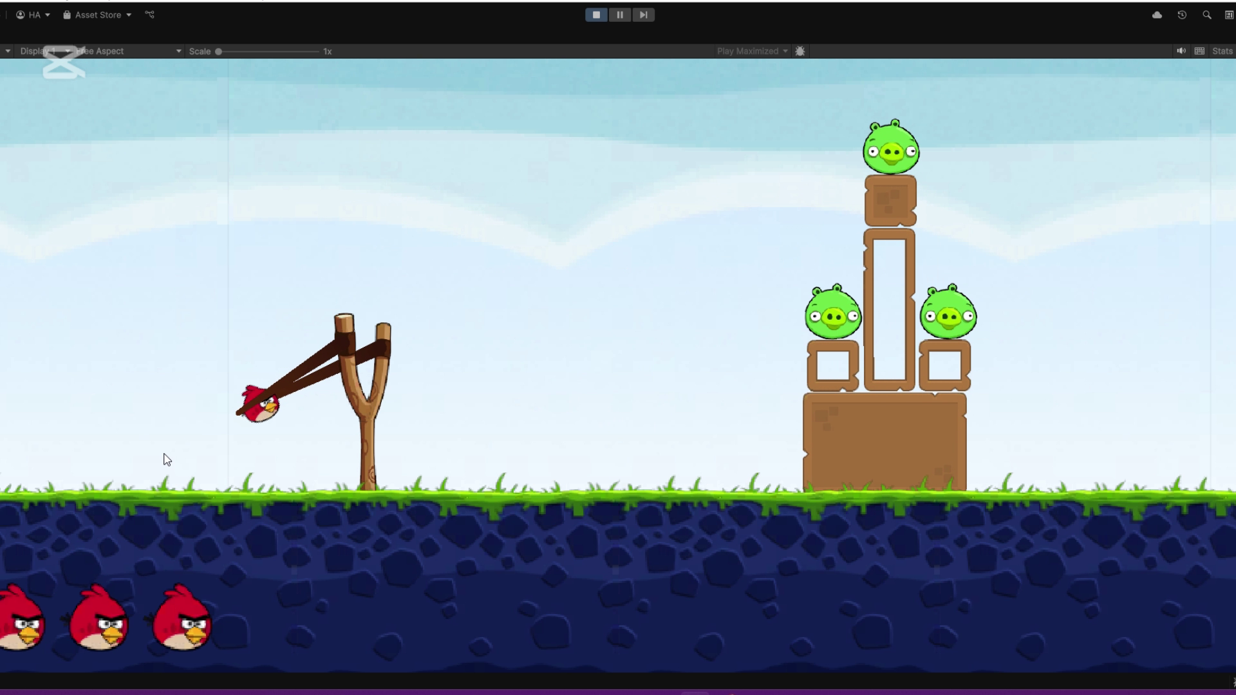Pause the running game
The height and width of the screenshot is (695, 1236).
click(x=620, y=15)
